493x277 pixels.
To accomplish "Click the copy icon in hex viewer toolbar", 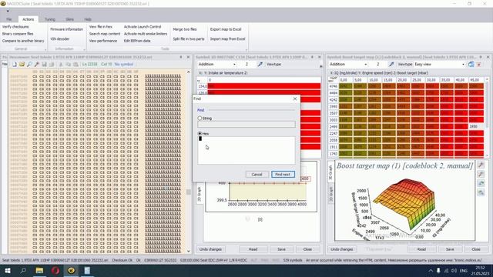I will pyautogui.click(x=69, y=64).
